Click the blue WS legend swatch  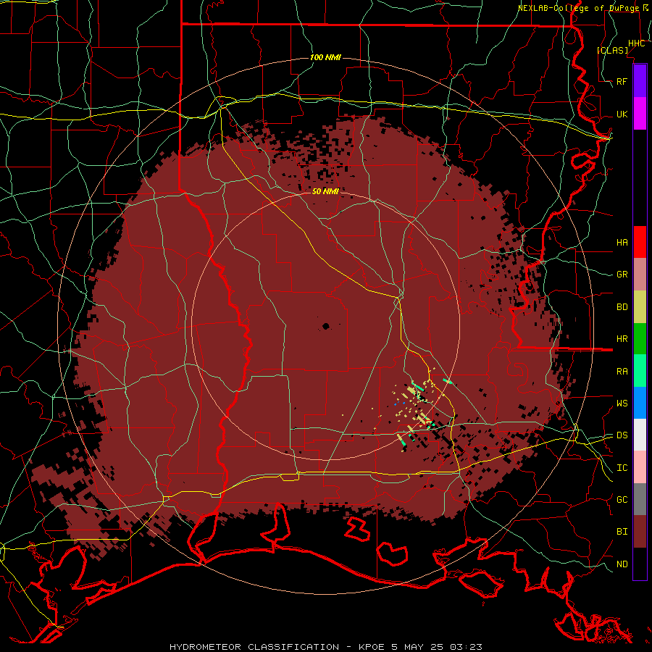tap(640, 403)
